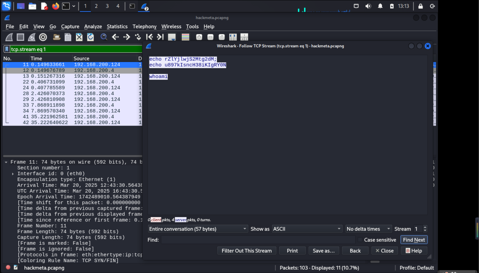Open the Analyze menu
This screenshot has height=273, width=479.
click(93, 27)
